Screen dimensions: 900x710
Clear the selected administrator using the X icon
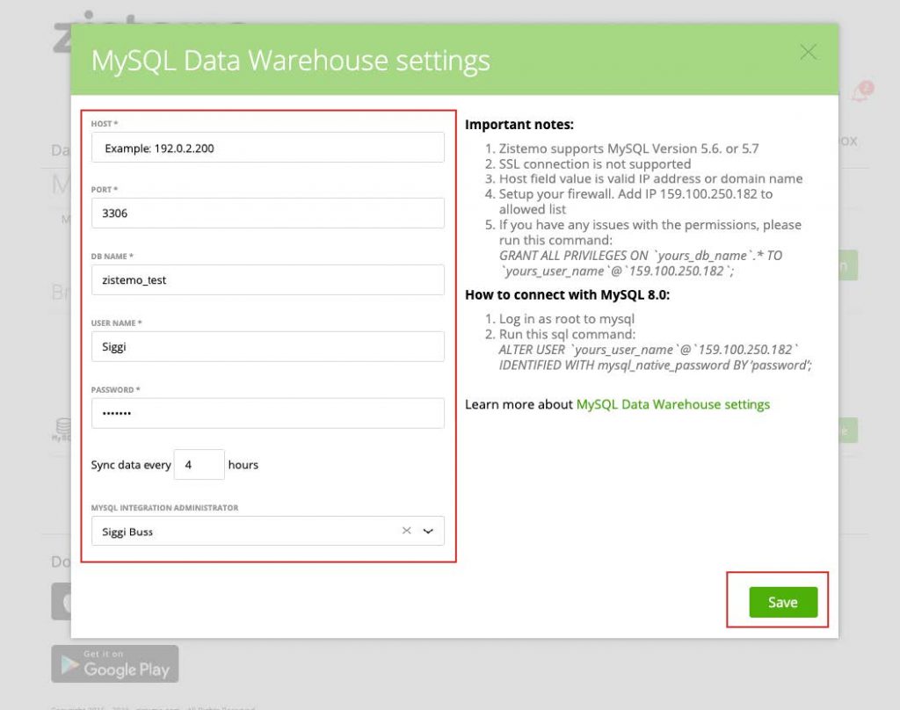point(406,531)
